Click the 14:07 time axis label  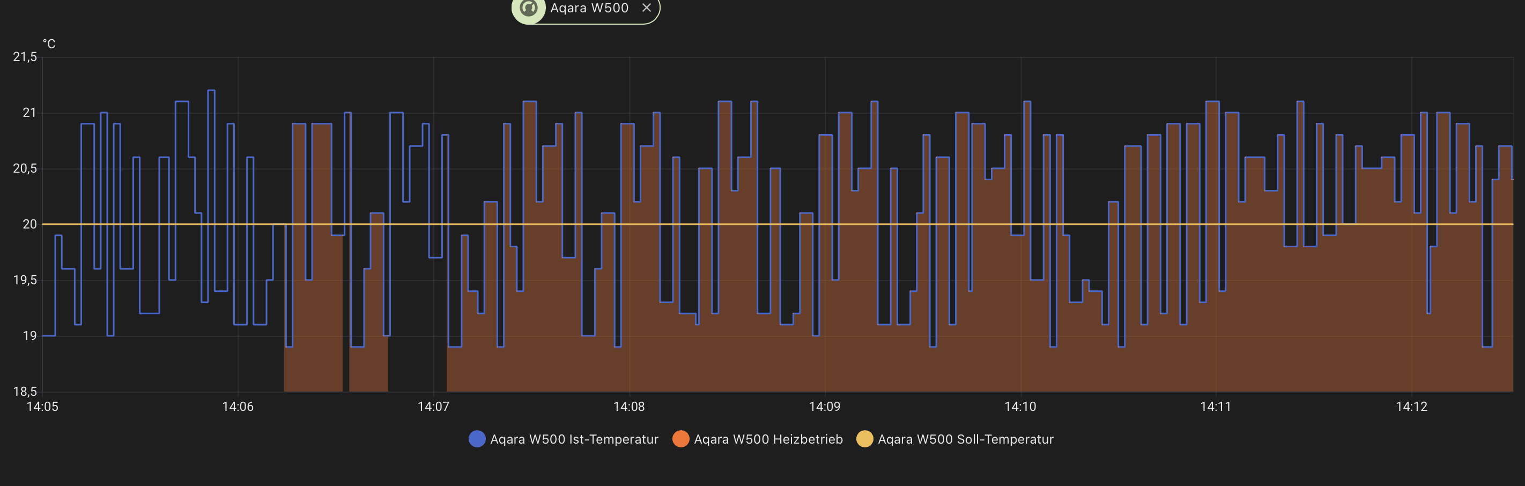pyautogui.click(x=433, y=407)
